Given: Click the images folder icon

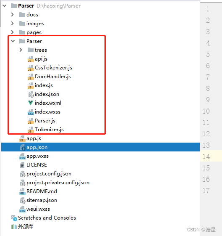Looking at the screenshot, I should pyautogui.click(x=22, y=23).
